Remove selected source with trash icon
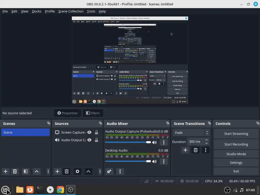 point(67,171)
